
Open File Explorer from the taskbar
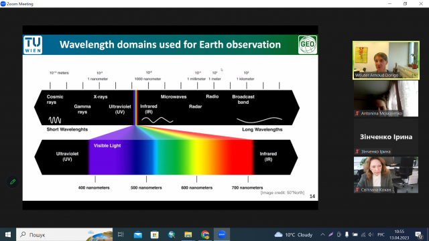(x=188, y=234)
